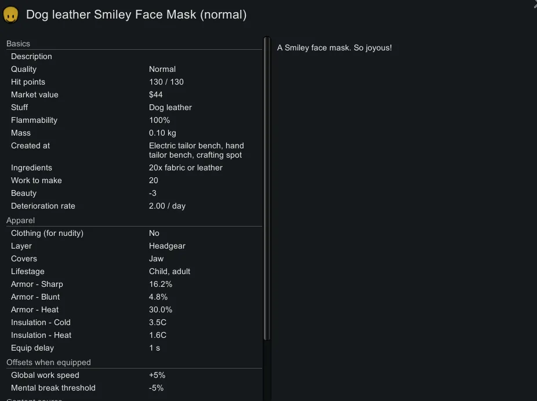Click the stats list vertical scrollbar

(x=267, y=191)
